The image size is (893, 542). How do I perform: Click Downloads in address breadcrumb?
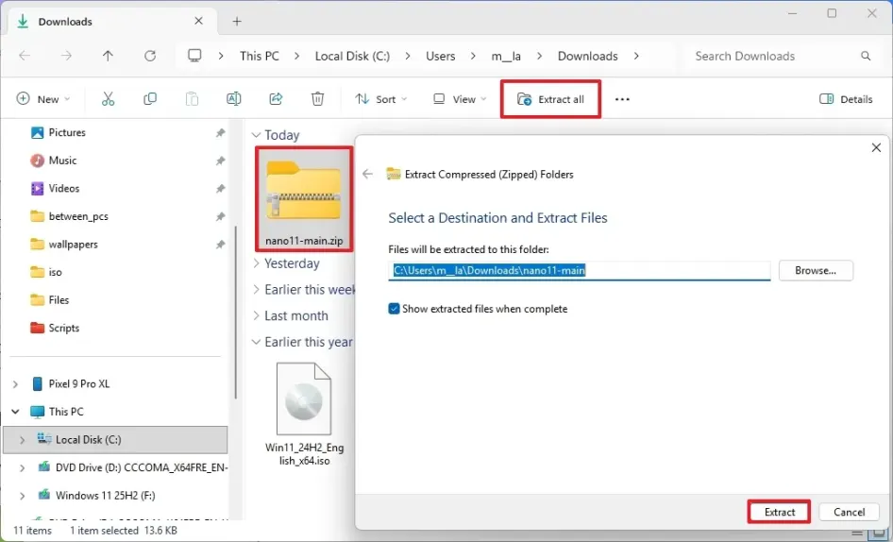pyautogui.click(x=587, y=56)
